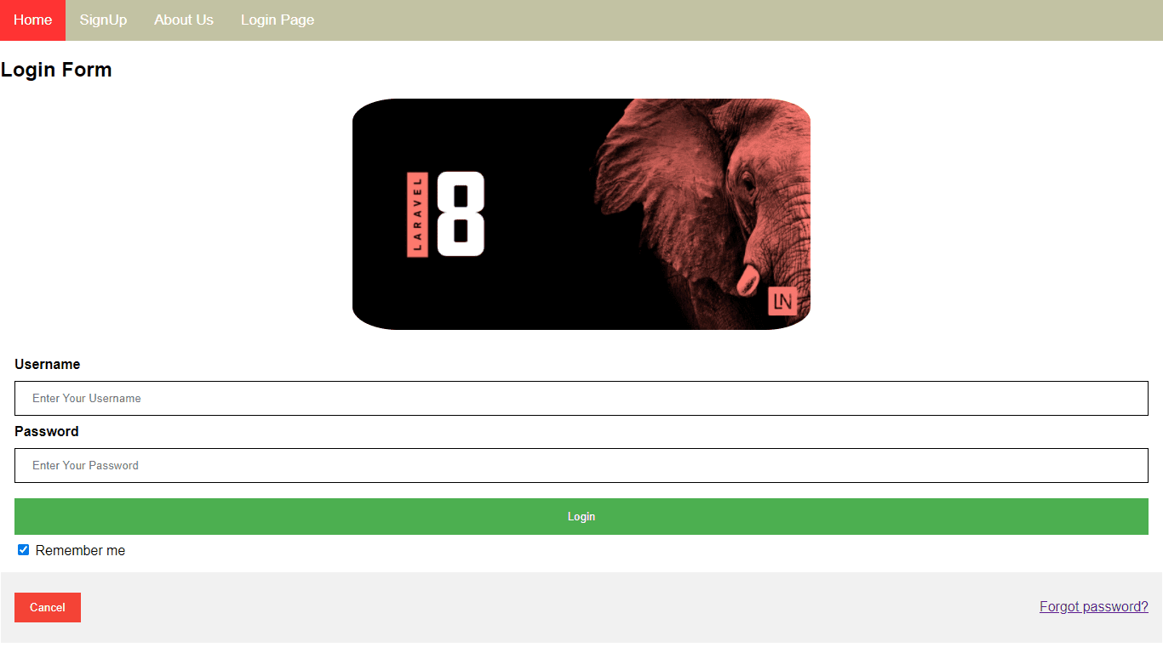Open the About Us nav link
Image resolution: width=1163 pixels, height=653 pixels.
point(184,20)
